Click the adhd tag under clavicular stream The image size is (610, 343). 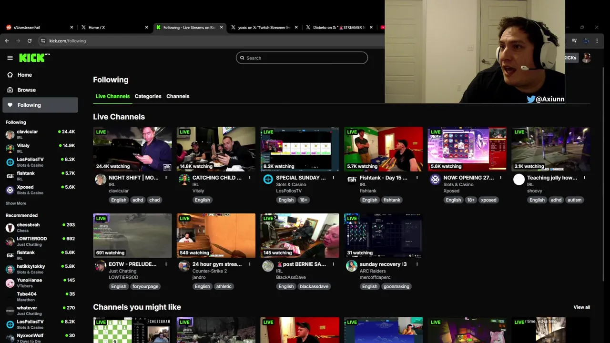coord(138,200)
